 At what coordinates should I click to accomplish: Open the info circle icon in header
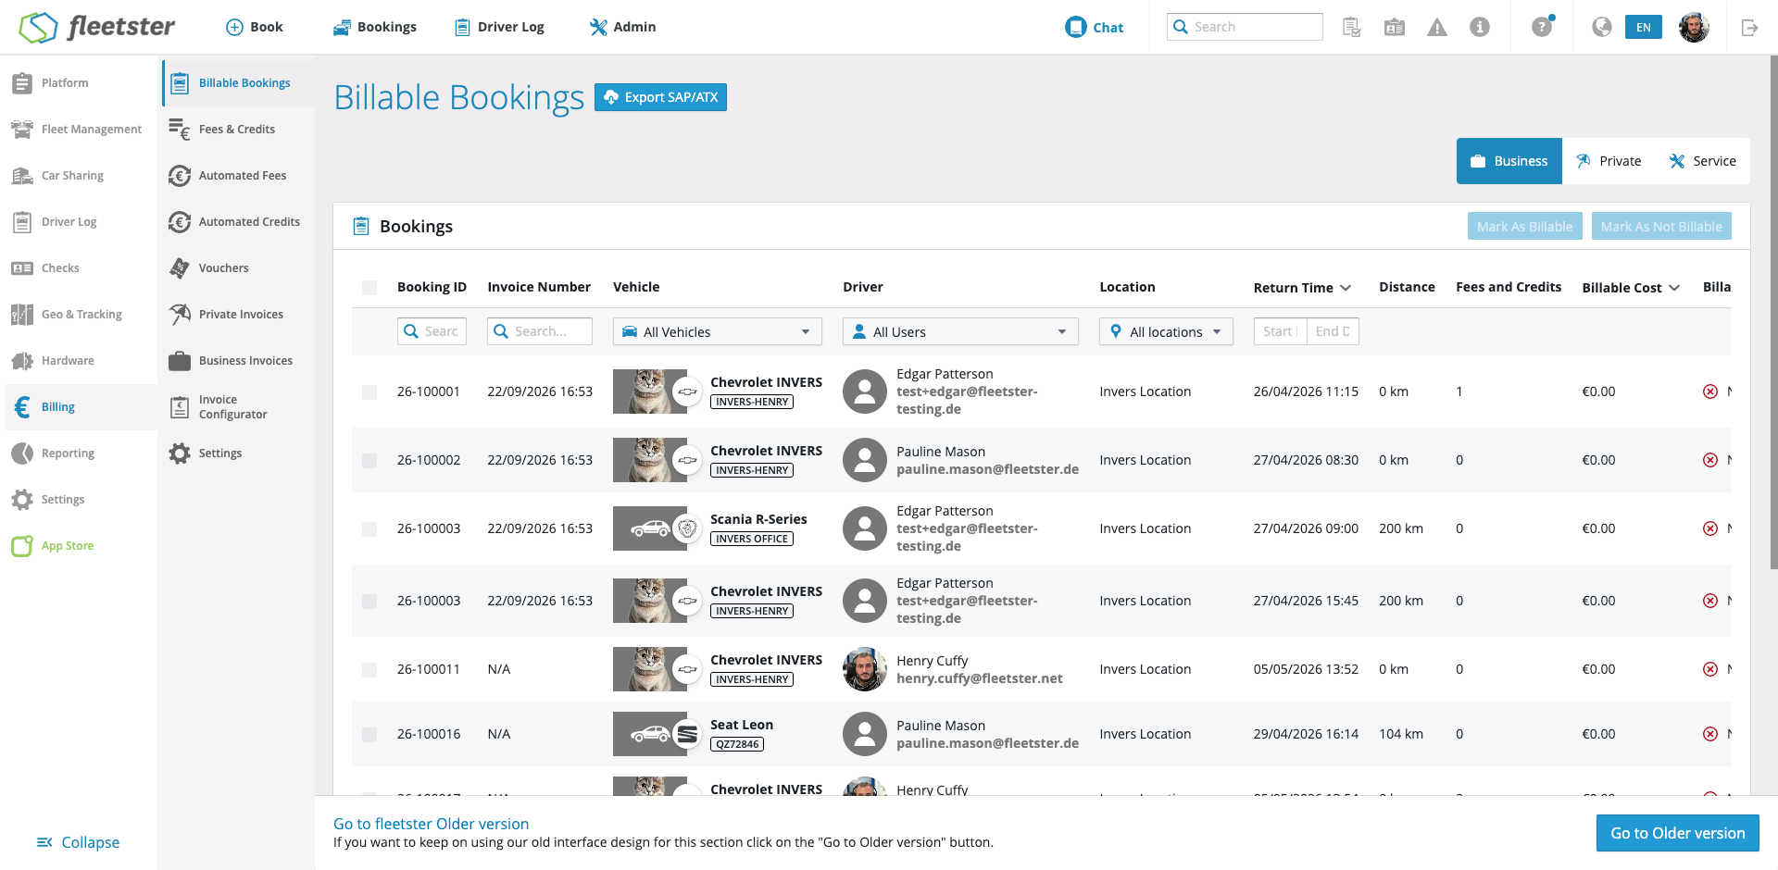[1480, 27]
